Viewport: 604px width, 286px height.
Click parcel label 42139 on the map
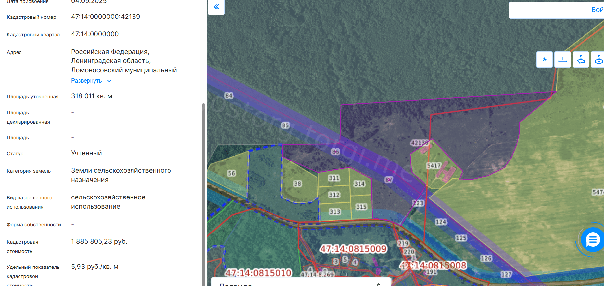(x=419, y=143)
